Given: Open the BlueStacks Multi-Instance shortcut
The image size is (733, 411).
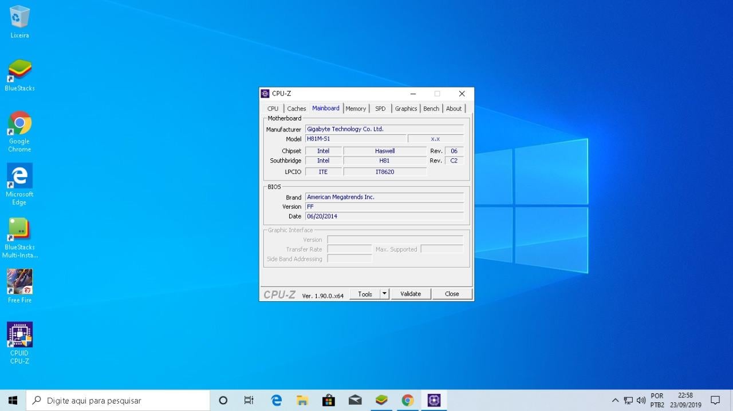Looking at the screenshot, I should tap(19, 238).
